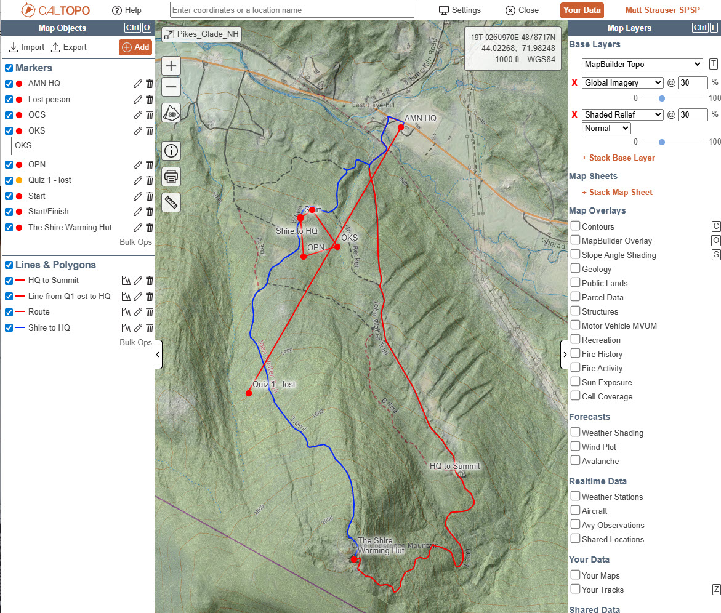
Task: Click the Stack Base Layer link
Action: [x=618, y=158]
